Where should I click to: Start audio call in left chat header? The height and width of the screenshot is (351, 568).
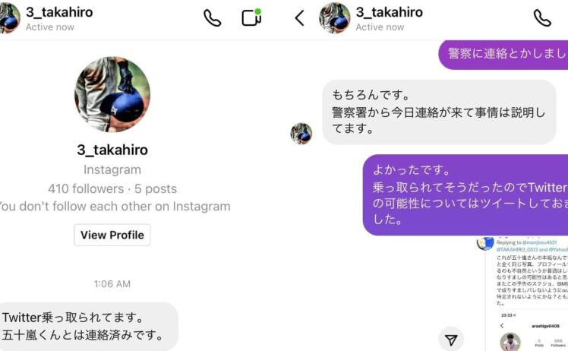[x=212, y=17]
